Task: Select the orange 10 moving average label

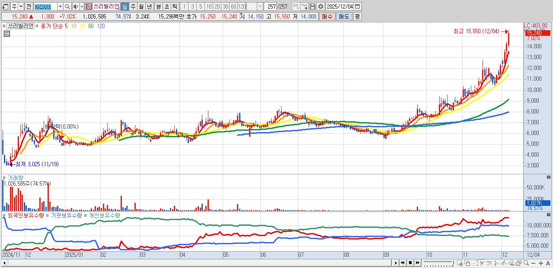Action: pos(74,26)
